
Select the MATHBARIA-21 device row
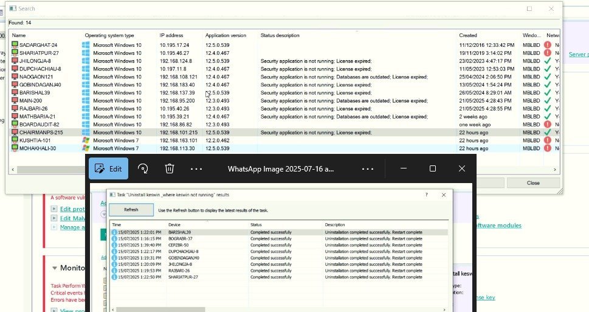tap(284, 117)
